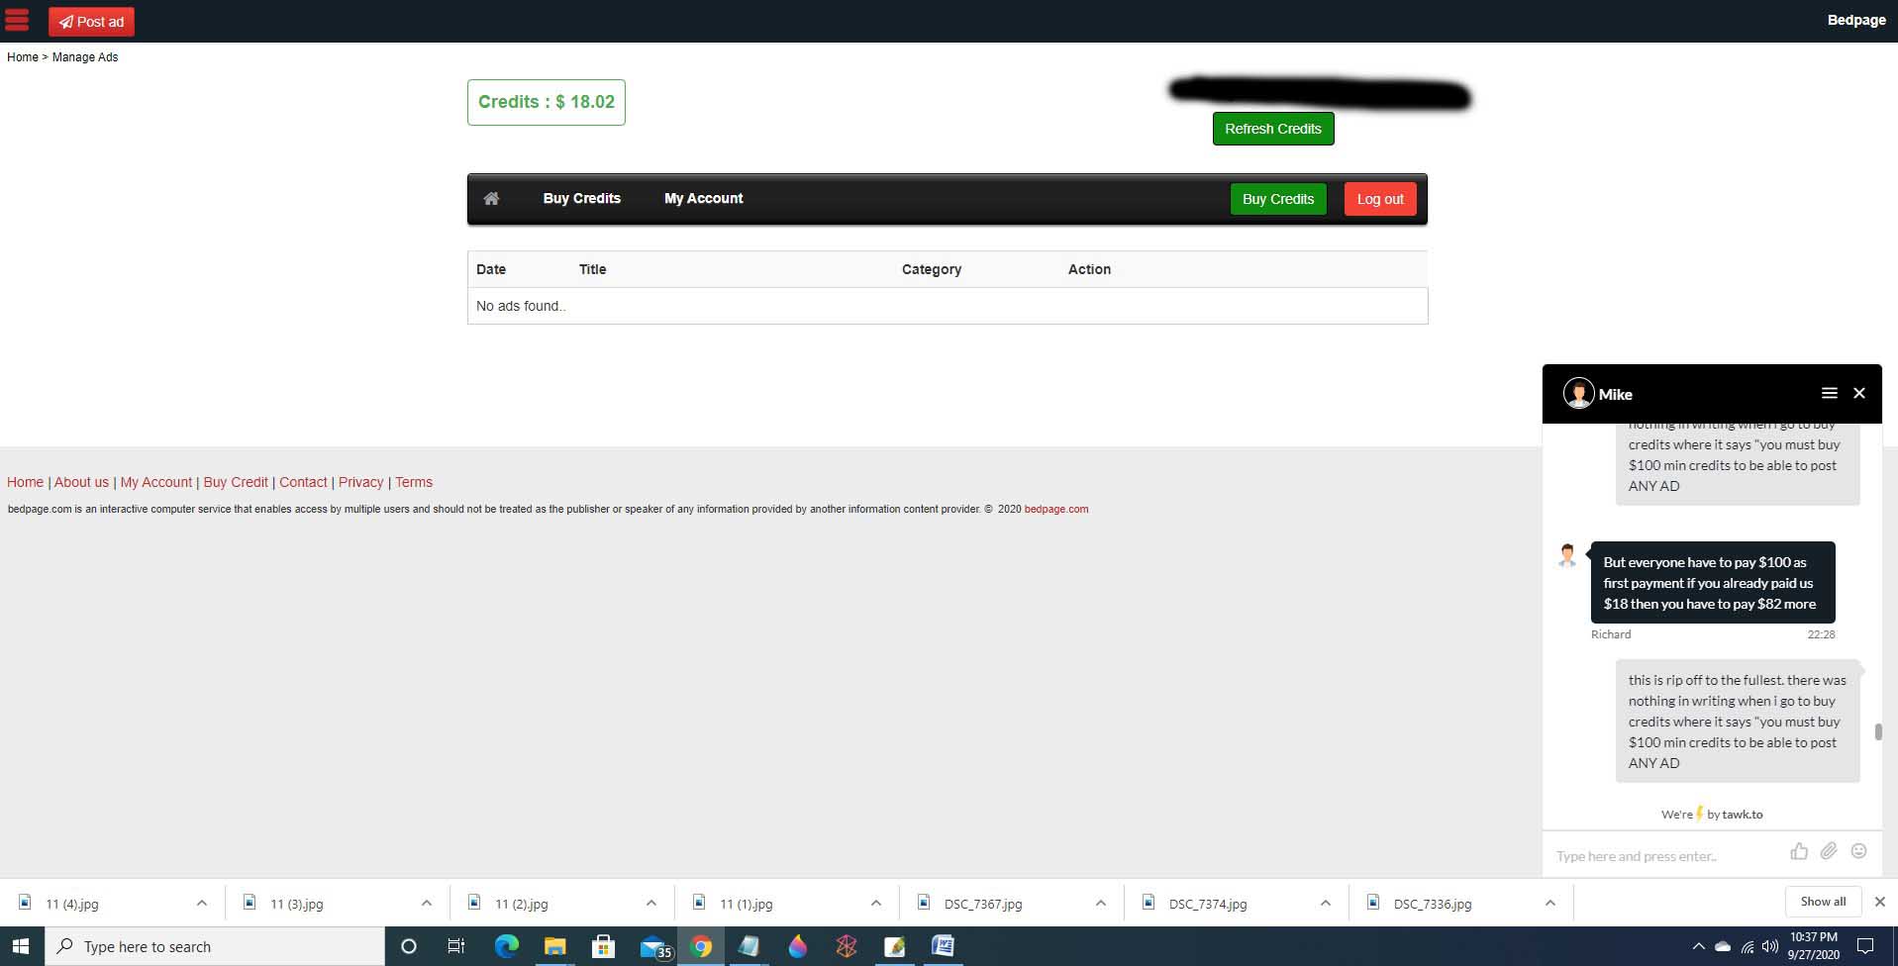This screenshot has height=966, width=1898.
Task: Click the Mike agent avatar in chat header
Action: (1578, 393)
